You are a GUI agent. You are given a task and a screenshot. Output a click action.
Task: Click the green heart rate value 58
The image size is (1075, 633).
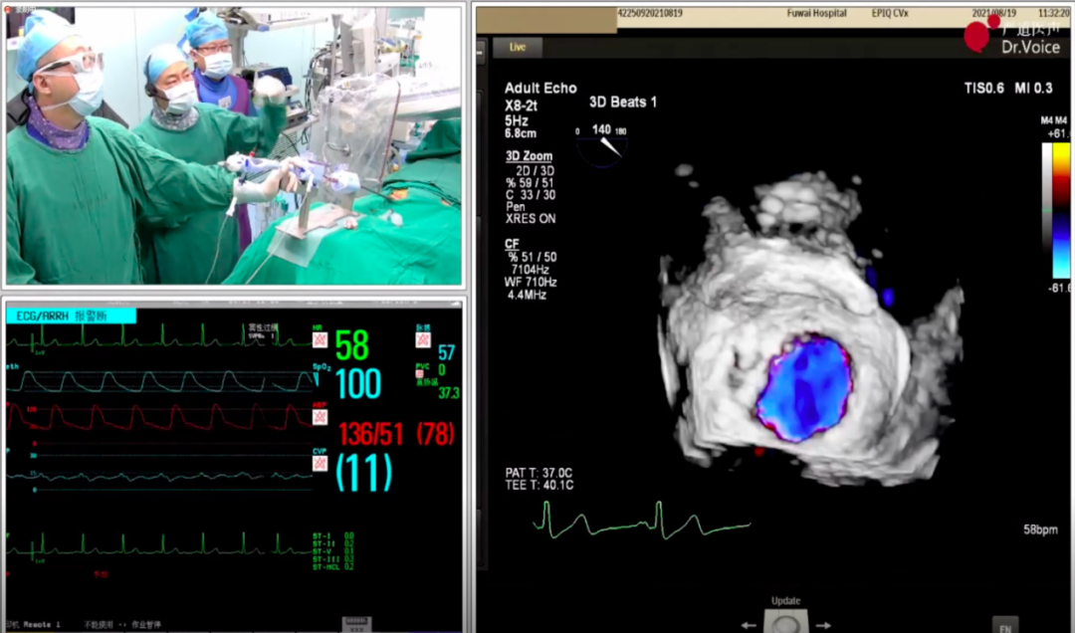pos(351,345)
